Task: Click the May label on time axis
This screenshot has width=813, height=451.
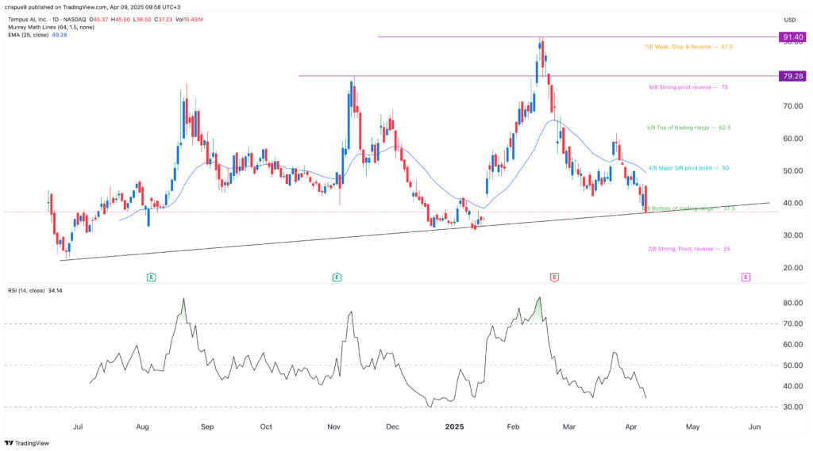Action: 692,426
